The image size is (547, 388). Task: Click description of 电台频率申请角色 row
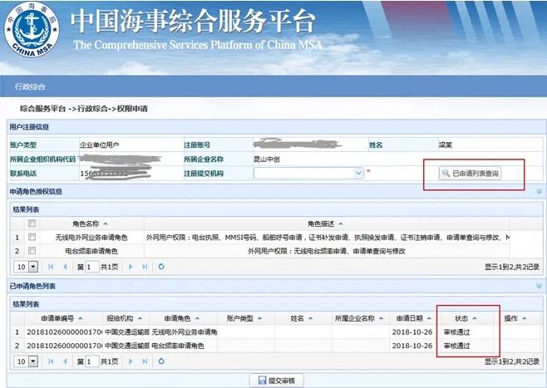(327, 251)
